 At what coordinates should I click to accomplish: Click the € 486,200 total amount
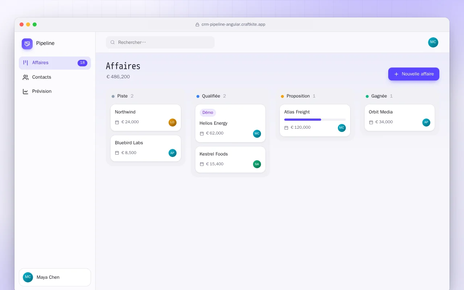click(x=118, y=77)
